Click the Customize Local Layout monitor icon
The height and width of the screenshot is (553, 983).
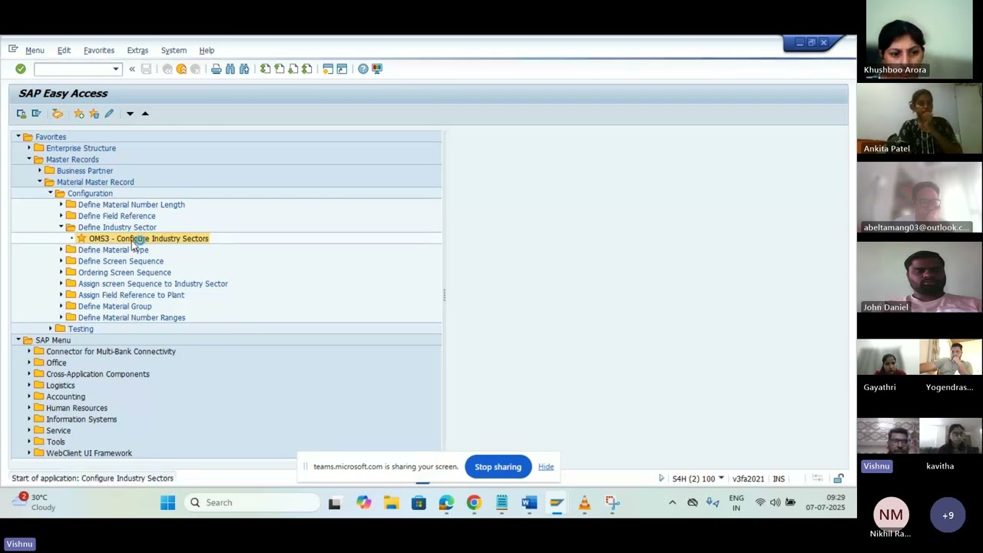pyautogui.click(x=377, y=69)
